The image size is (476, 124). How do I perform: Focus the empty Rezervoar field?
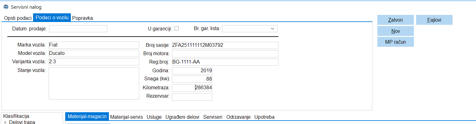(192, 97)
